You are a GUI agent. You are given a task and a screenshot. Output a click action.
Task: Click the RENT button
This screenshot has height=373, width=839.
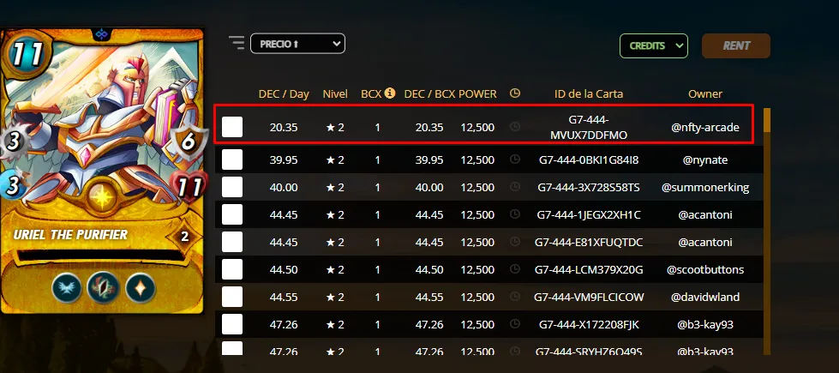point(735,46)
